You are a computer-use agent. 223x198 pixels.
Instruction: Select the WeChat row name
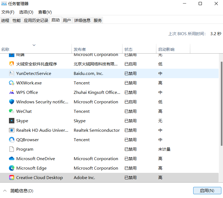(24, 111)
